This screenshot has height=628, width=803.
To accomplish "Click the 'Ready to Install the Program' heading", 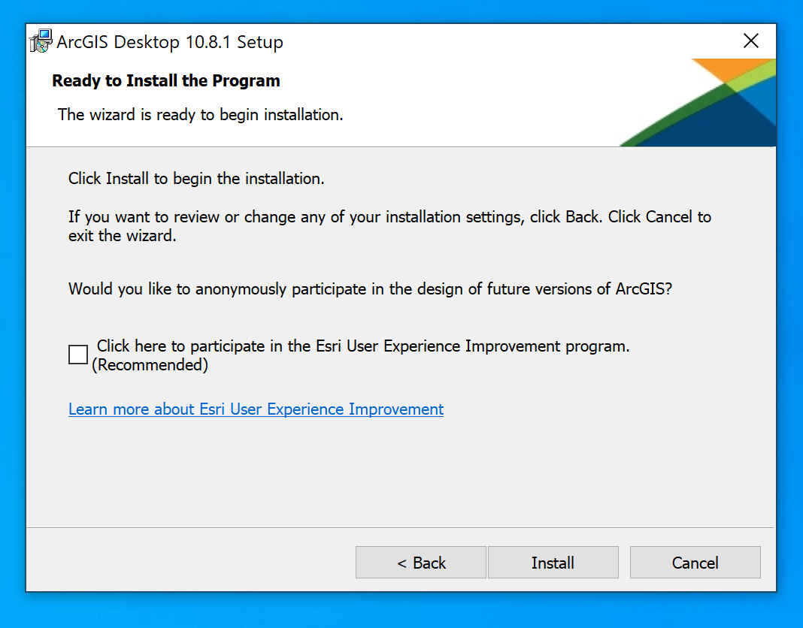I will (x=166, y=81).
